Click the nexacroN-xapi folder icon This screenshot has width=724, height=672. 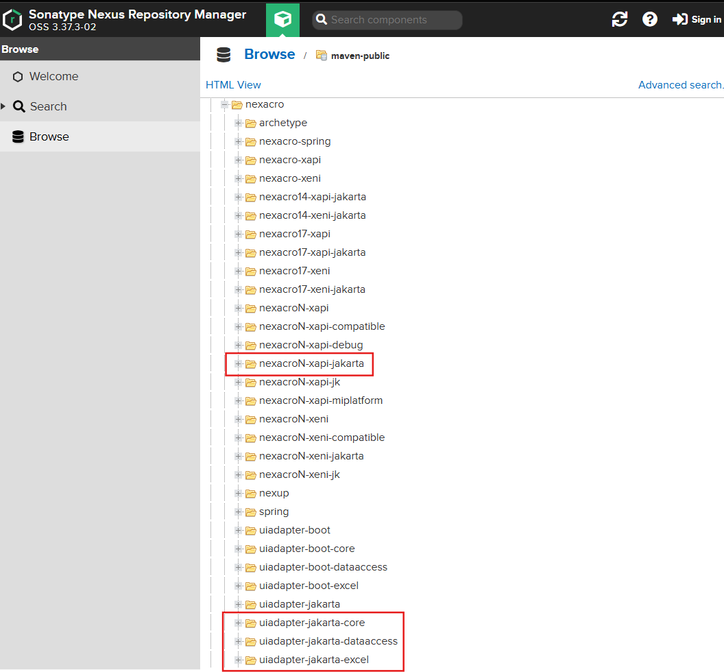coord(251,308)
